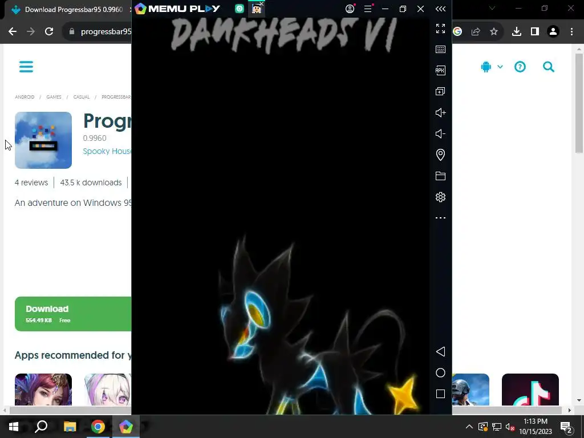Switch to the green MEmu home tab

[240, 9]
